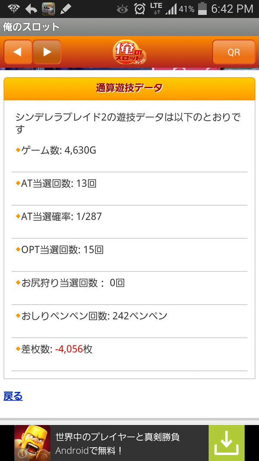Tap the pen notification icon
259x461 pixels.
click(66, 9)
